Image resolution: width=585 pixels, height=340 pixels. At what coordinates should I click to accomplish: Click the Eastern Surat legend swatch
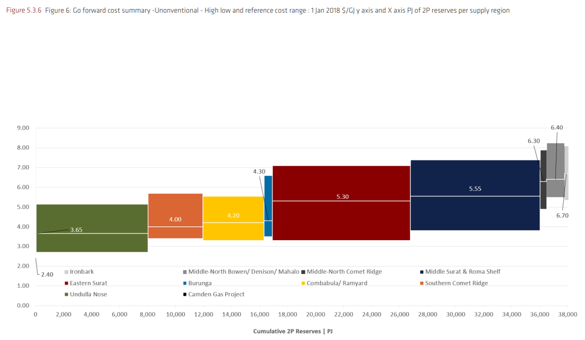pyautogui.click(x=67, y=283)
